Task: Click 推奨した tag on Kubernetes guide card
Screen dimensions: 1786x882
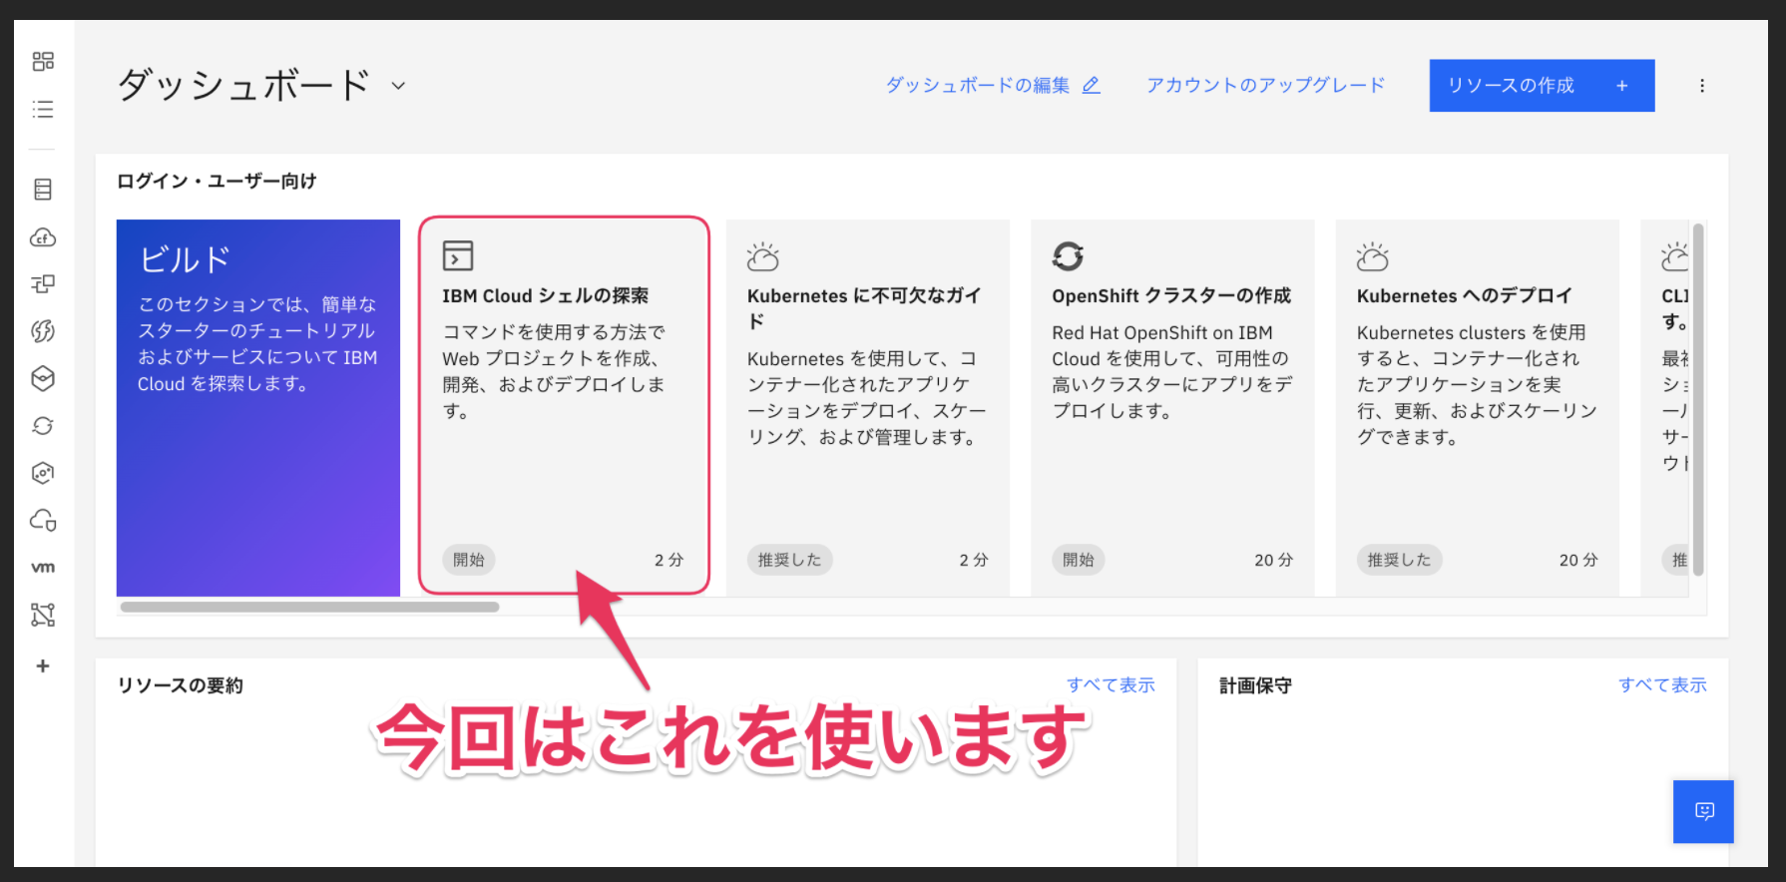Action: point(789,560)
